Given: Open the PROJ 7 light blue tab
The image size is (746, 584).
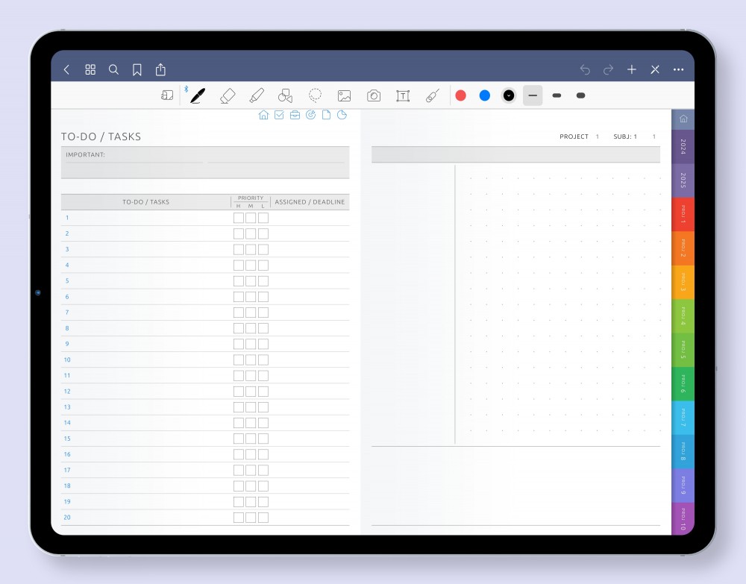Looking at the screenshot, I should pyautogui.click(x=683, y=418).
